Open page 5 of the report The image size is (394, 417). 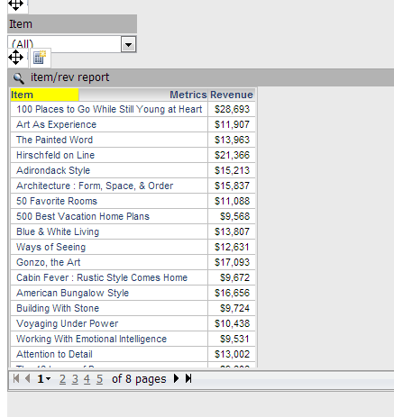coord(99,379)
